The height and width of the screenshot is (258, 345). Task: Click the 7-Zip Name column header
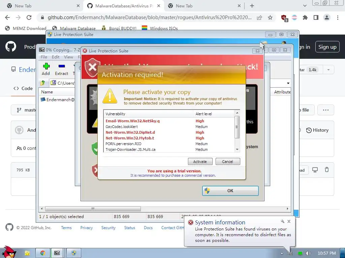[x=57, y=92]
